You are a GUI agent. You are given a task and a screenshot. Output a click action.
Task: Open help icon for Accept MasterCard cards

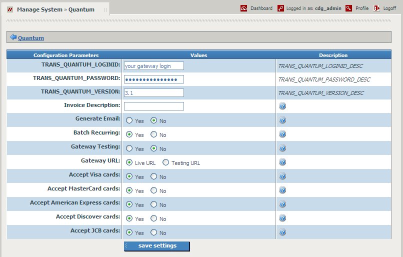coord(282,190)
